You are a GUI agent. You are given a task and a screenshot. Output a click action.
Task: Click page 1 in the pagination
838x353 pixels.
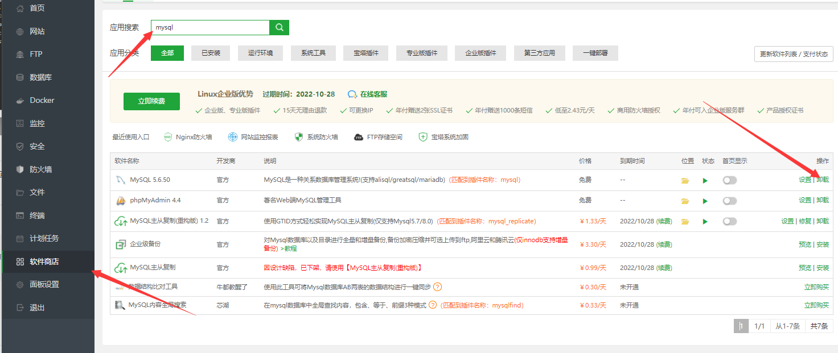tap(741, 326)
